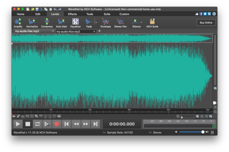Viewport: 229px width, 152px height.
Task: Click the save icon in title bar
Action: [x=37, y=9]
